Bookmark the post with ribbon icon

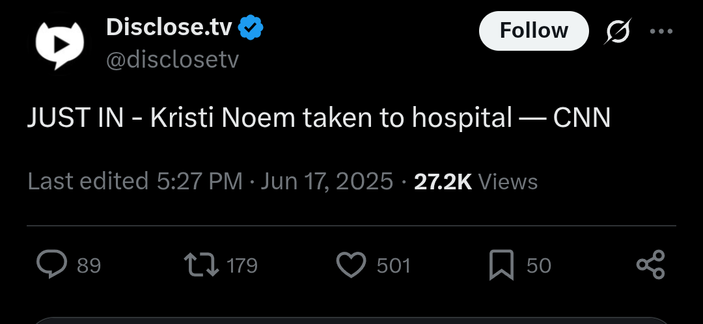click(501, 265)
